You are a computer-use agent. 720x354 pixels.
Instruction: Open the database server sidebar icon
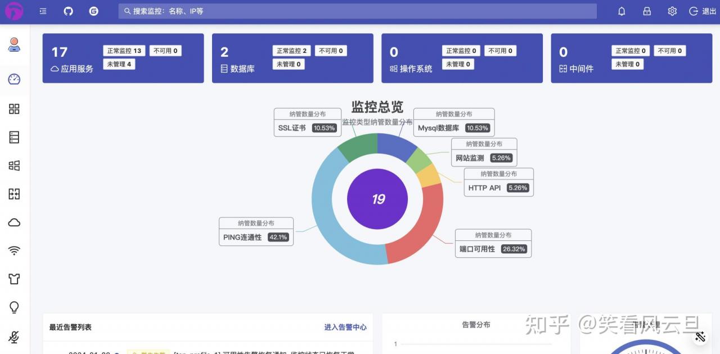[15, 137]
